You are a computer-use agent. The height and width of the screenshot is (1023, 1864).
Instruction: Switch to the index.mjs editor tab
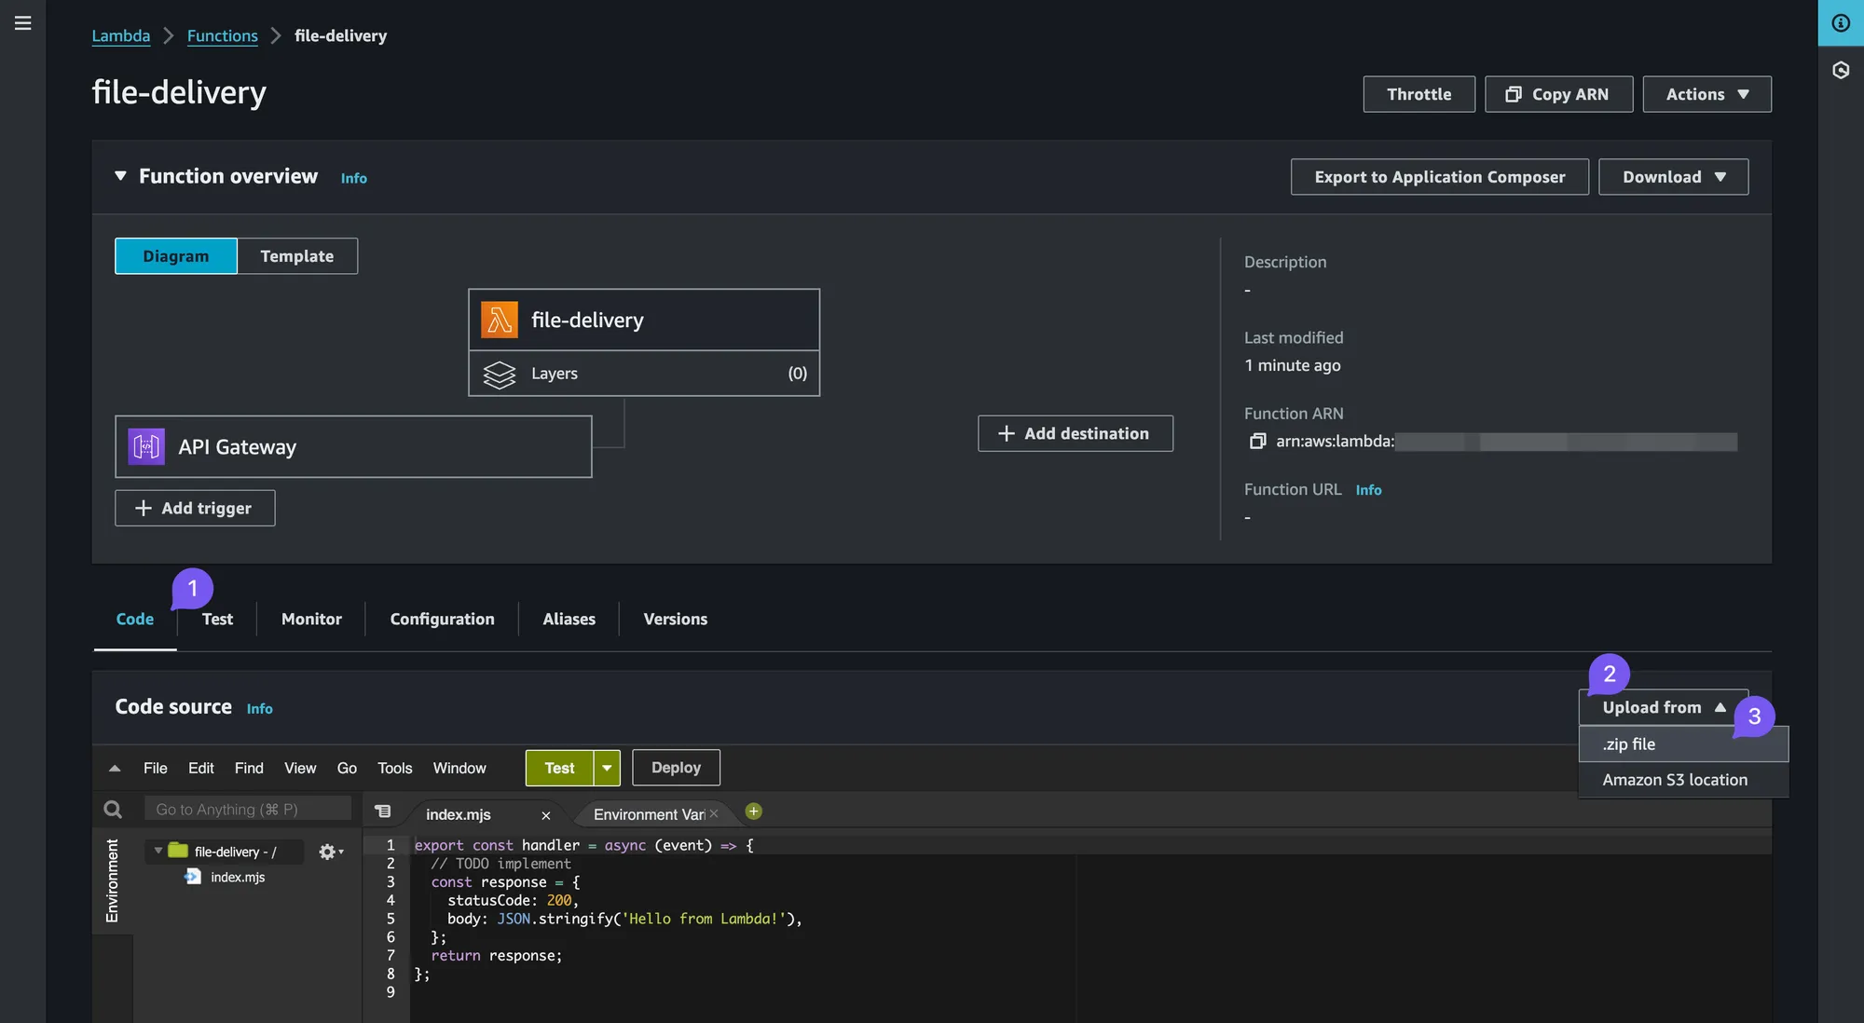coord(483,814)
